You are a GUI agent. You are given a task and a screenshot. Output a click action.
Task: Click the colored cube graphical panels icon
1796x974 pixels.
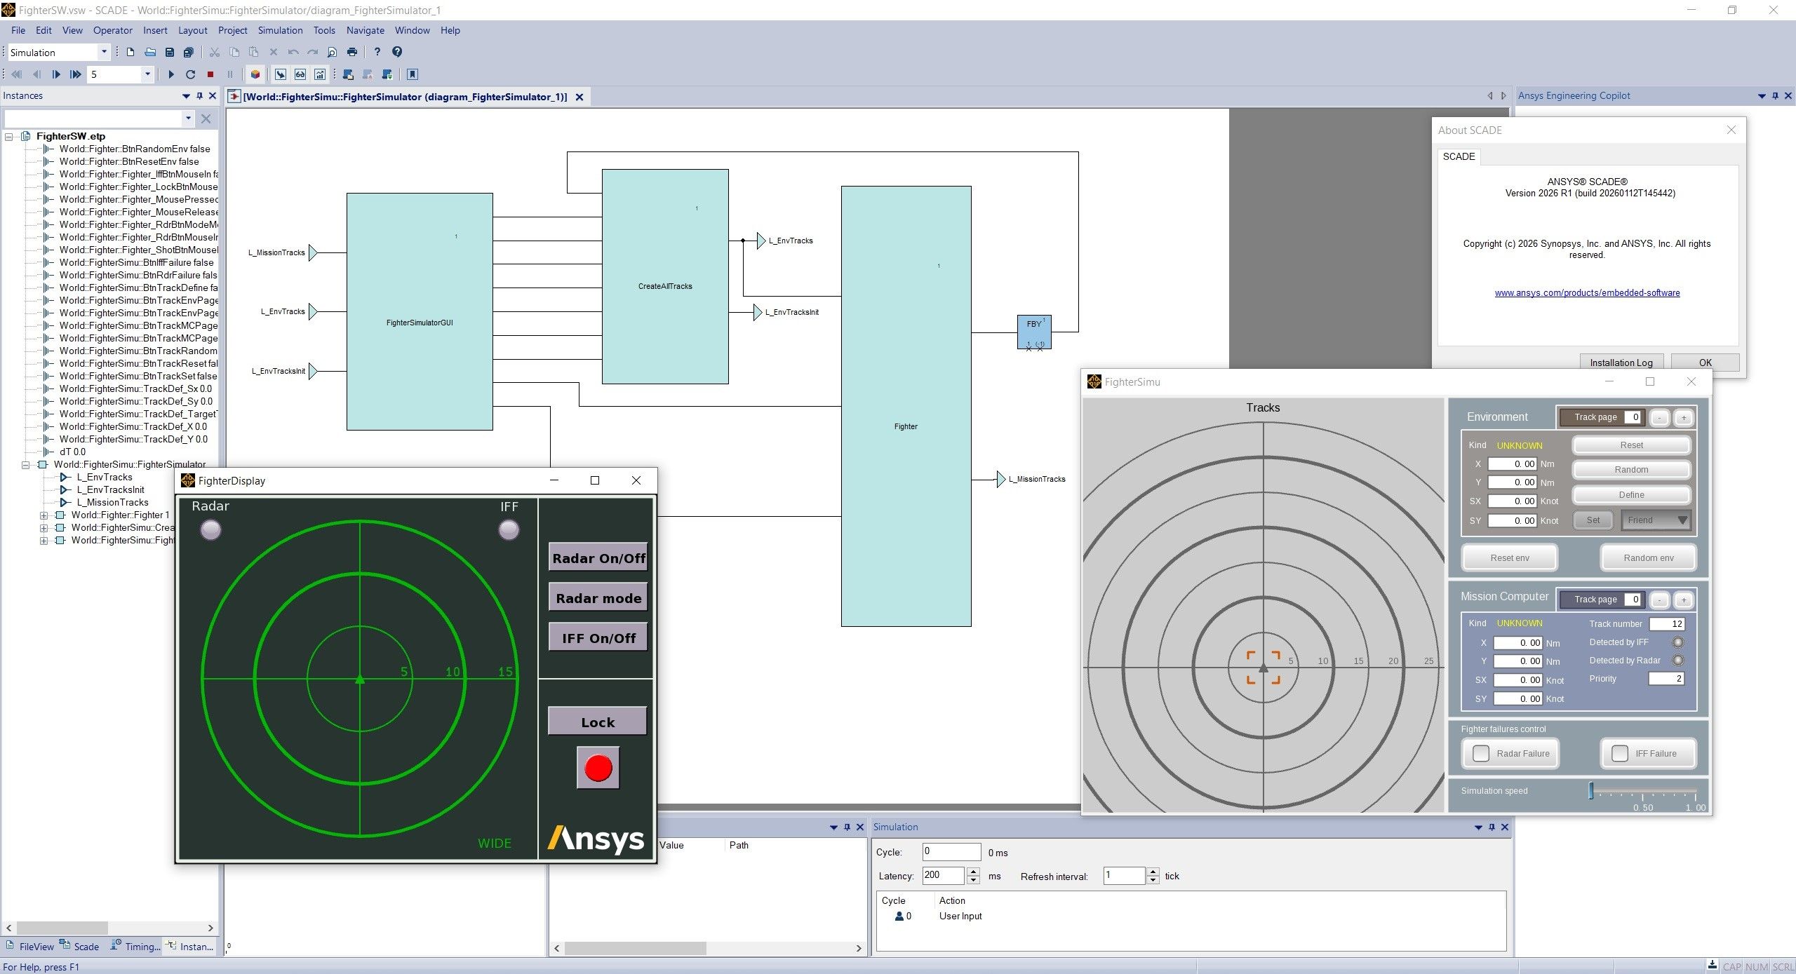point(255,74)
